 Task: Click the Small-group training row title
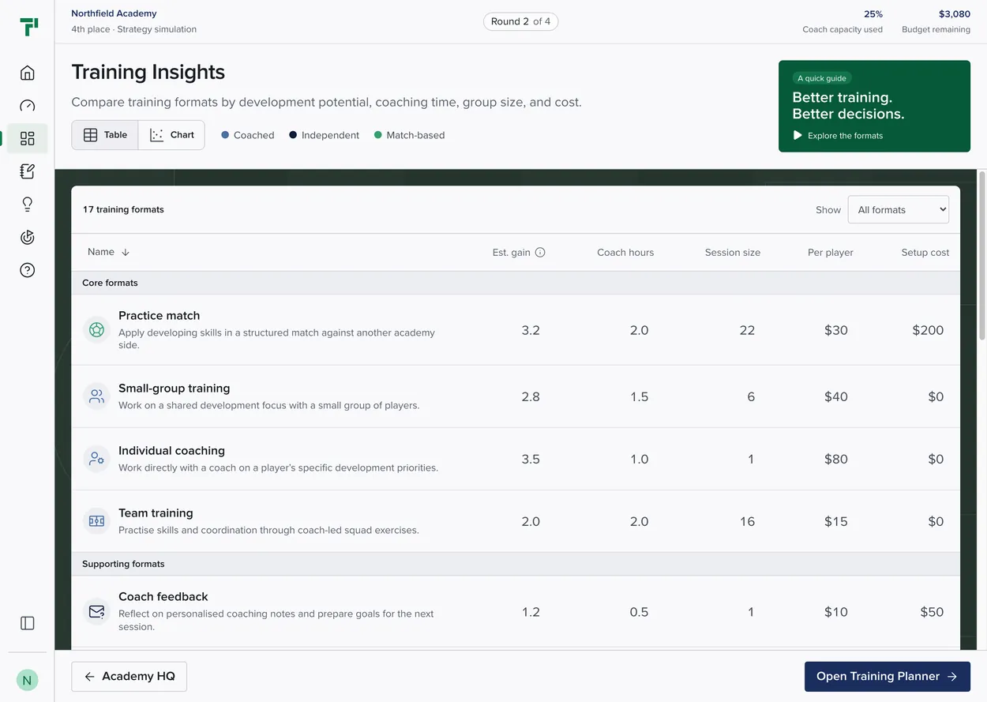(175, 389)
